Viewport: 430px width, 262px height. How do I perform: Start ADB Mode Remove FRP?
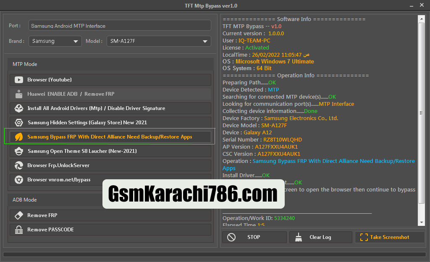110,215
